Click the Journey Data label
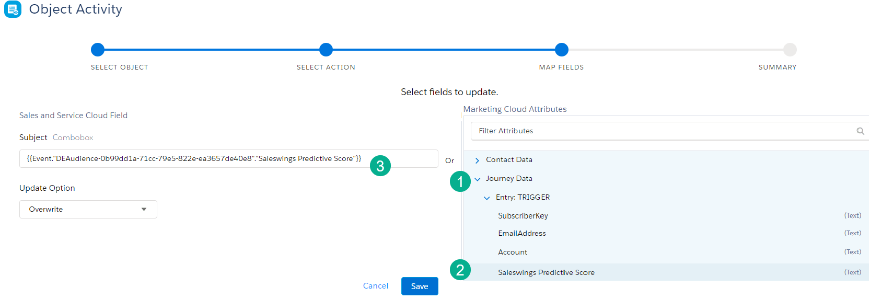This screenshot has height=299, width=870. (x=509, y=179)
